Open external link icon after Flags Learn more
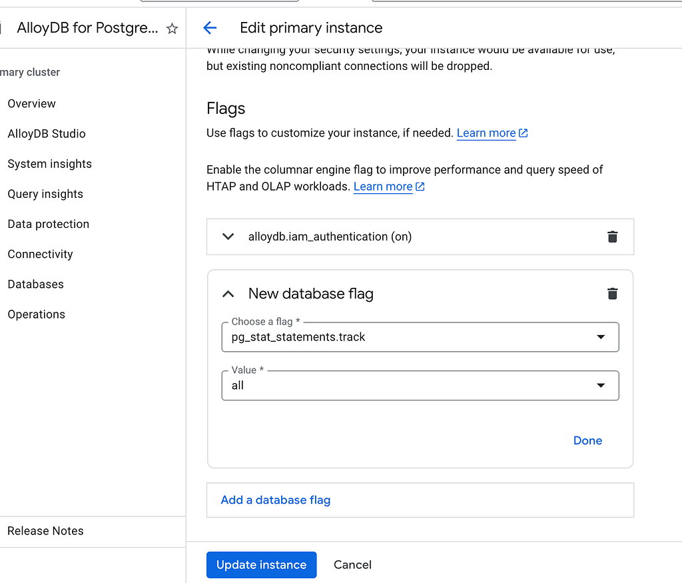Screen dimensions: 682x583 click(523, 133)
